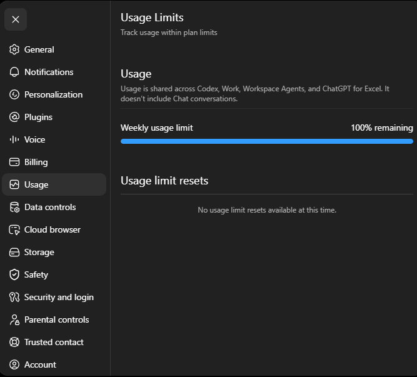Click the Plugins at-sign icon

tap(14, 117)
